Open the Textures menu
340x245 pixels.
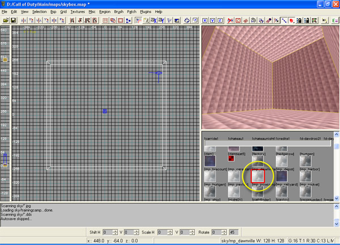(x=78, y=12)
